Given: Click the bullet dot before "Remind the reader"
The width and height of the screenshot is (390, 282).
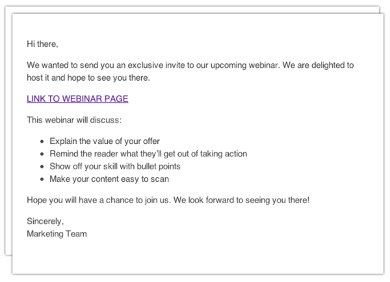Looking at the screenshot, I should (42, 154).
